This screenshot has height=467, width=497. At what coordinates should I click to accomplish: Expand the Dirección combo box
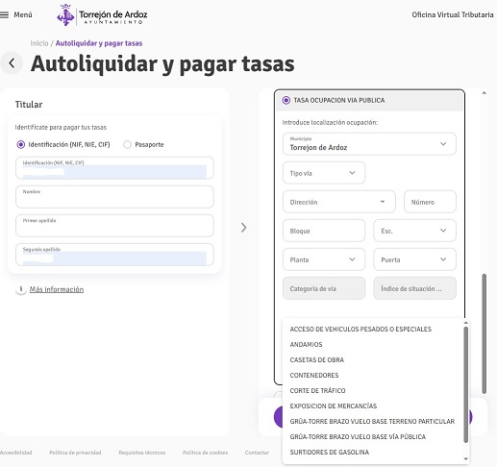[339, 202]
